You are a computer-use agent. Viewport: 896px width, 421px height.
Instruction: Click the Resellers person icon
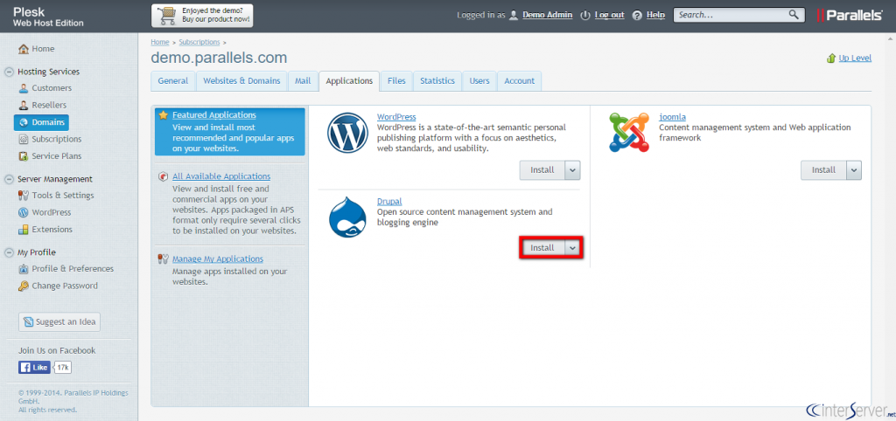(x=24, y=106)
